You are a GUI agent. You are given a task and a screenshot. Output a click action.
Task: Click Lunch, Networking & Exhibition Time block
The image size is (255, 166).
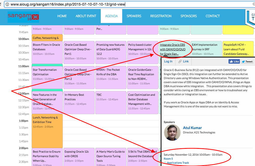point(47,131)
